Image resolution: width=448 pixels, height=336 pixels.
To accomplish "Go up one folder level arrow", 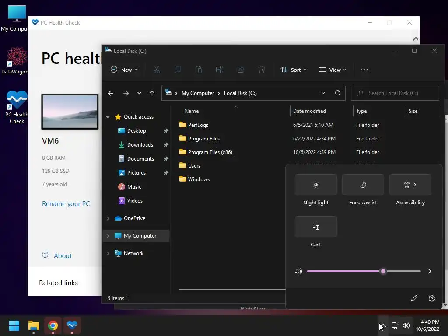I will (x=152, y=93).
